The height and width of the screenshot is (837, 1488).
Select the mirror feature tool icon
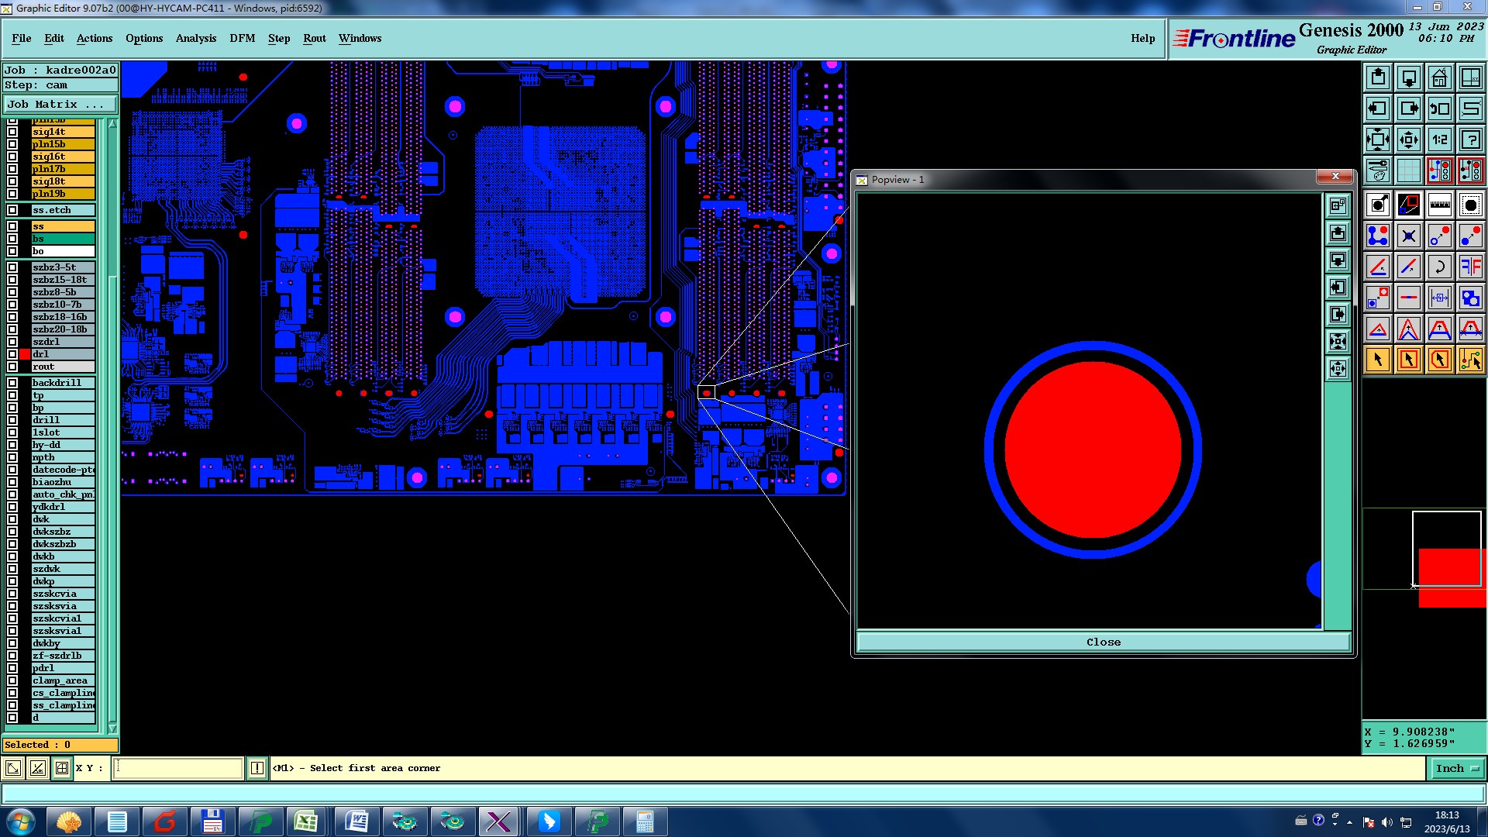click(1470, 267)
